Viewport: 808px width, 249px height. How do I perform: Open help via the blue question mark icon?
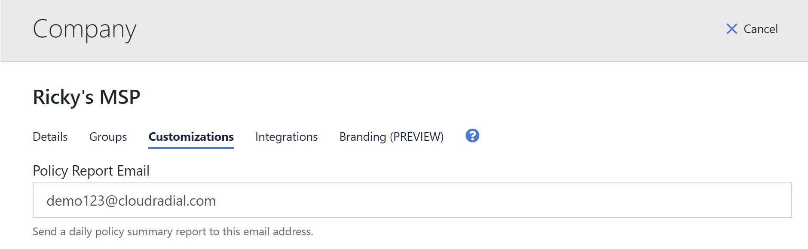pos(472,136)
